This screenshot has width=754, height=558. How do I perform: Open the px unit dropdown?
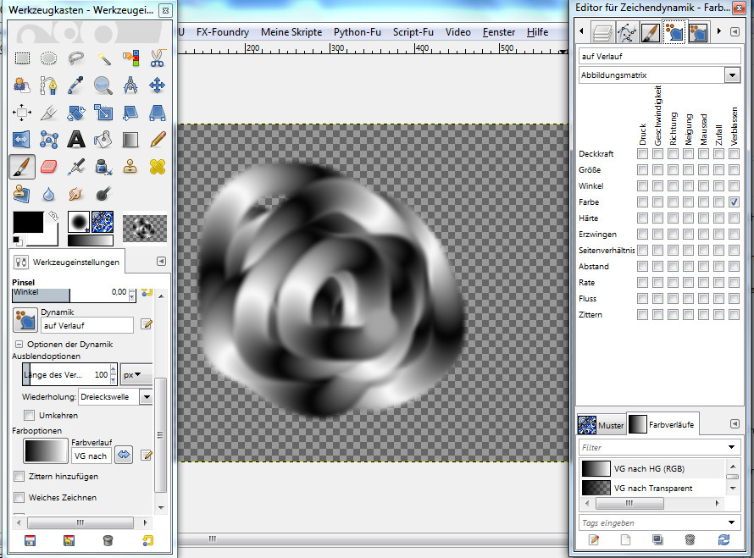pos(136,375)
